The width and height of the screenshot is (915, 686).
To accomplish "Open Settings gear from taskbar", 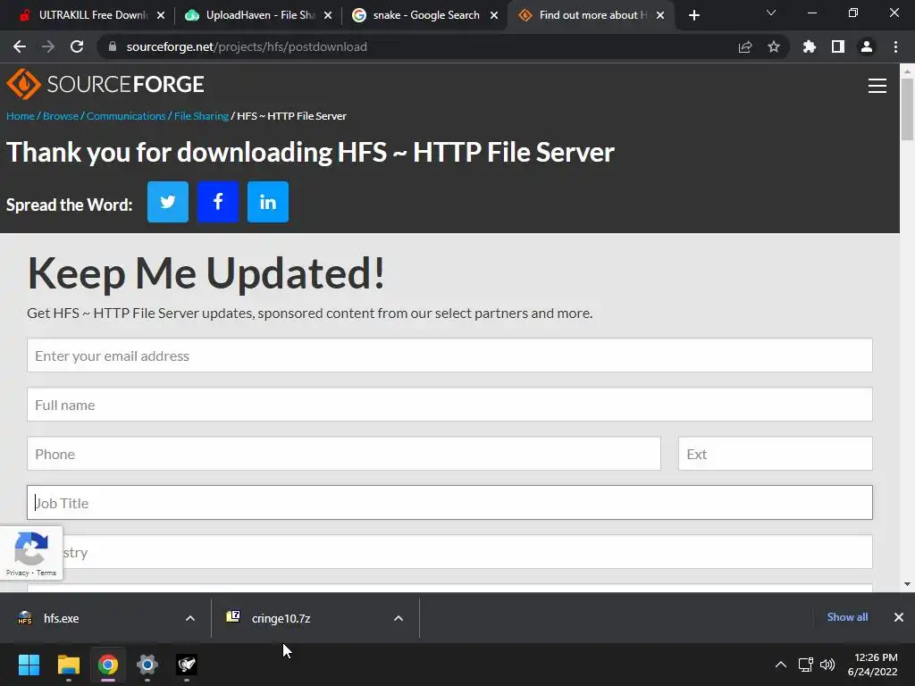I will [x=147, y=665].
